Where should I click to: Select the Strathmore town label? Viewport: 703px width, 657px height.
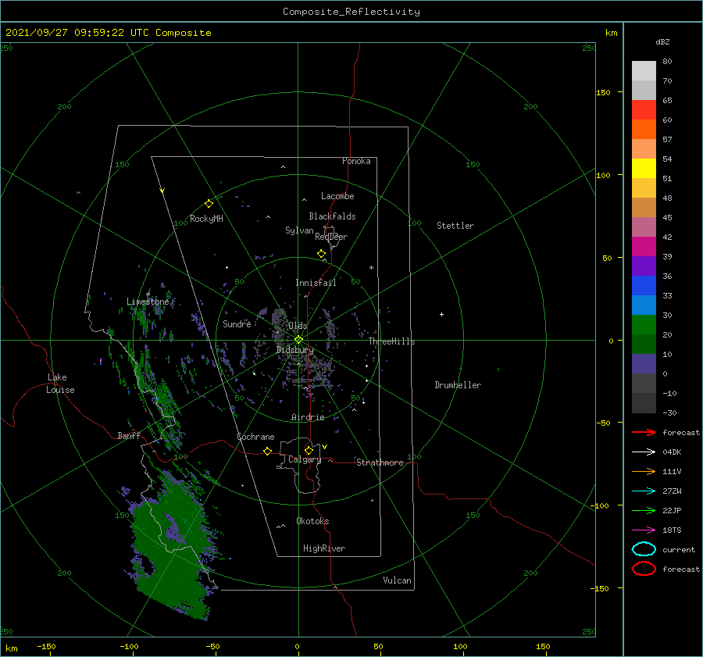(380, 462)
